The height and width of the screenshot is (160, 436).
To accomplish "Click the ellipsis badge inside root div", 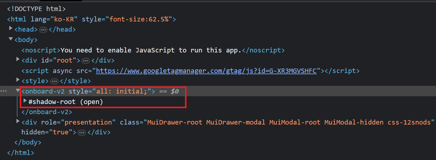I will 86,61.
